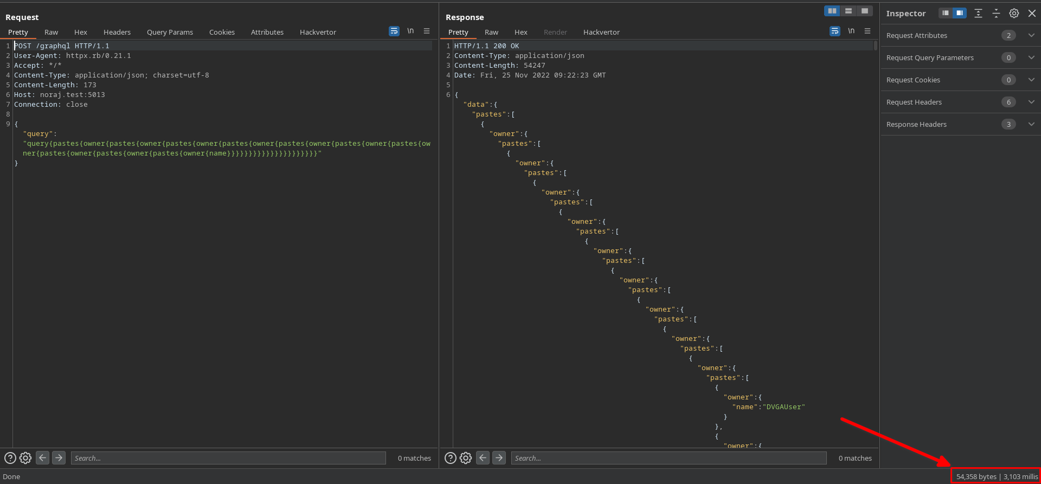This screenshot has height=484, width=1041.
Task: Expand all Inspector sections icon
Action: 978,14
